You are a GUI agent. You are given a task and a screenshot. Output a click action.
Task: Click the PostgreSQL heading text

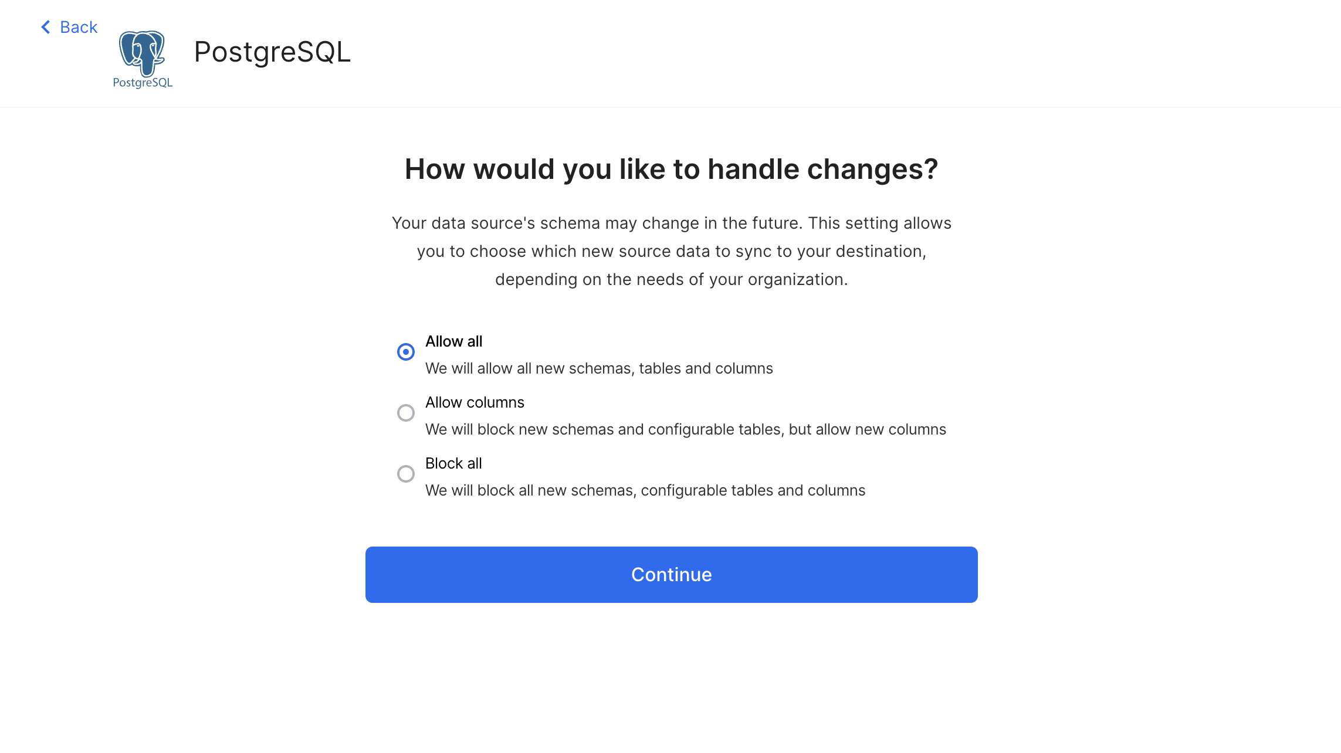273,53
